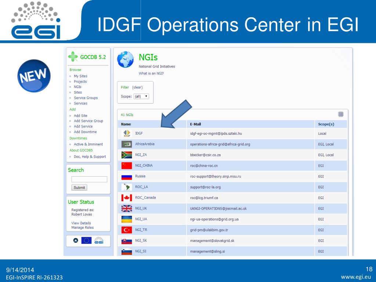The image size is (376, 282).
Task: Open the Russia NGI link
Action: point(140,176)
